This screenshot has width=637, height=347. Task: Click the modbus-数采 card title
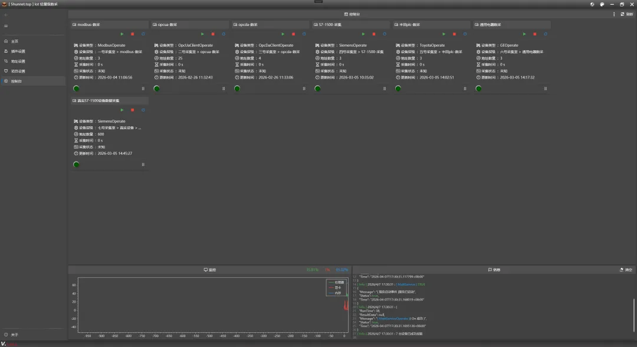pos(88,25)
